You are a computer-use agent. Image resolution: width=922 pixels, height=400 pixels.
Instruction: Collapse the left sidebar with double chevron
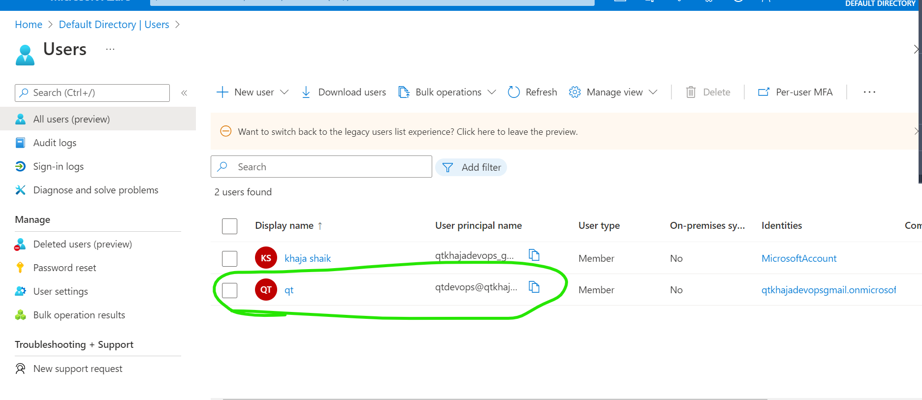(x=184, y=93)
